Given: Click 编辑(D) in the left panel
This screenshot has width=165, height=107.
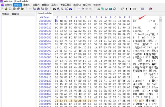Looking at the screenshot, I should coord(15,14).
